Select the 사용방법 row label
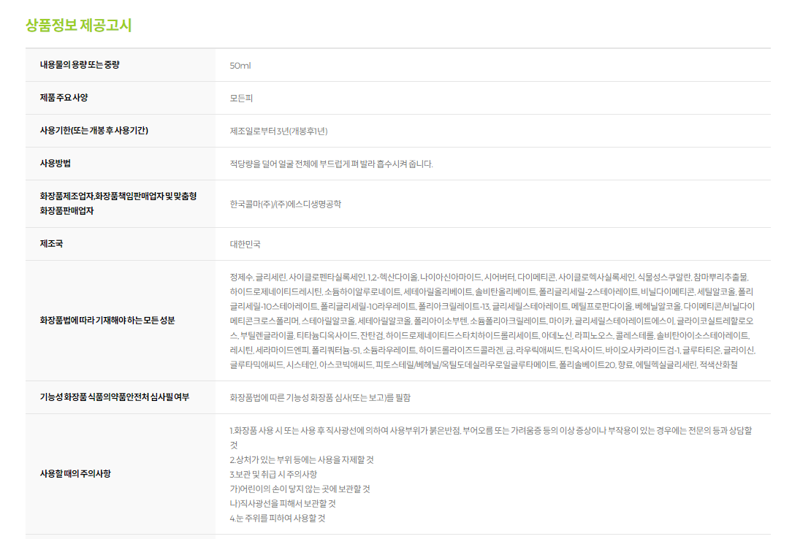 [x=55, y=164]
